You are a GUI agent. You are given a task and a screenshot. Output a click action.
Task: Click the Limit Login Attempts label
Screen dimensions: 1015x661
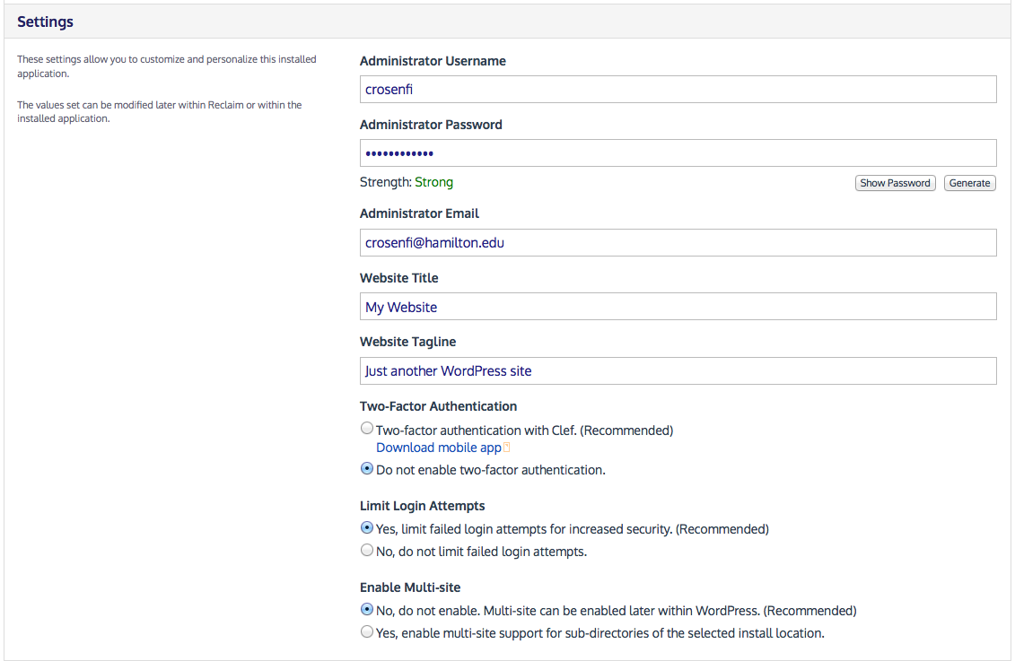click(422, 506)
